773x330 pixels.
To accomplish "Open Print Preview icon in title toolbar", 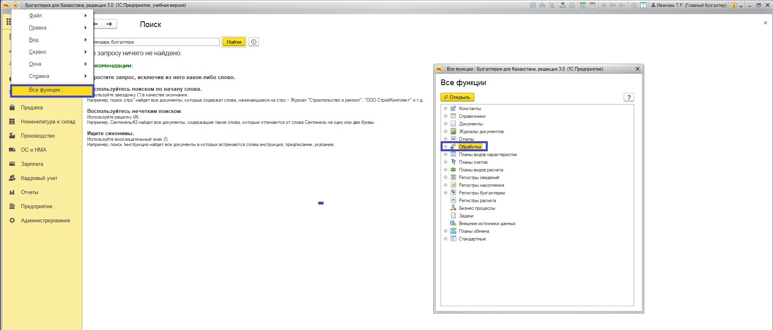I will (x=552, y=5).
